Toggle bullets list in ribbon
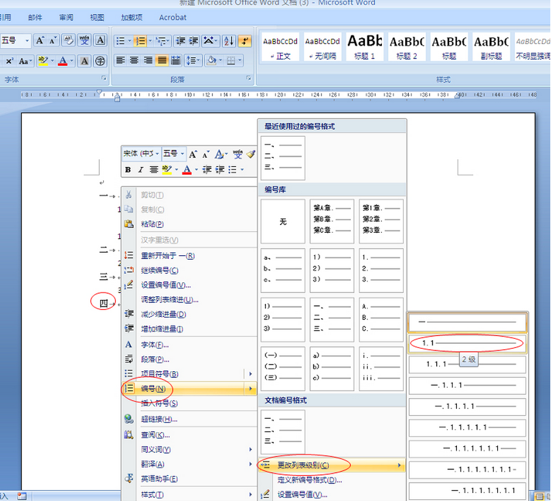557x501 pixels. [121, 41]
